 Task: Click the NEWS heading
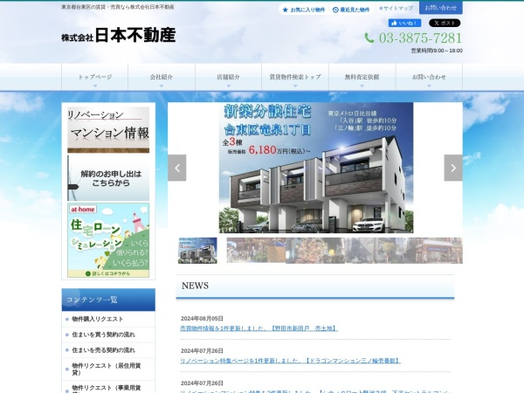[195, 286]
